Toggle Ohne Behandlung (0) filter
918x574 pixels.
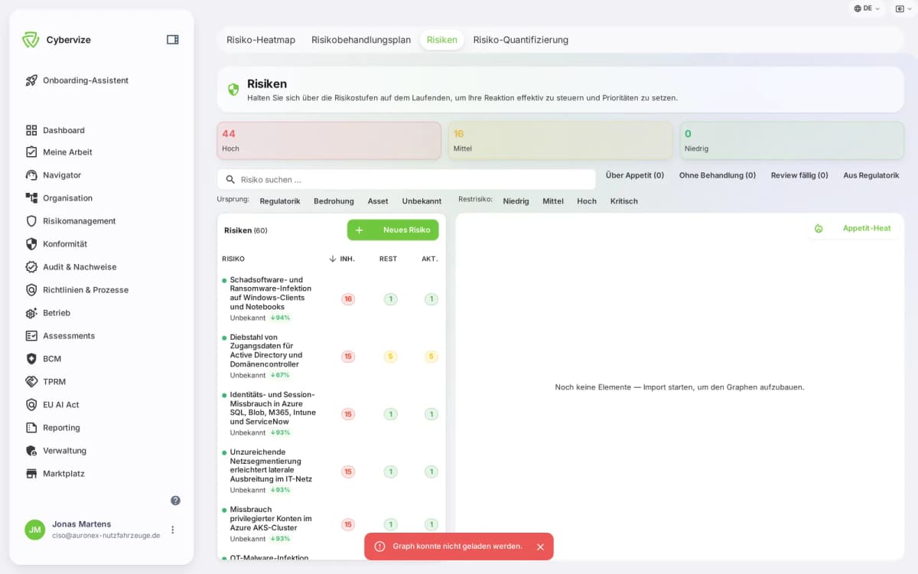tap(718, 175)
